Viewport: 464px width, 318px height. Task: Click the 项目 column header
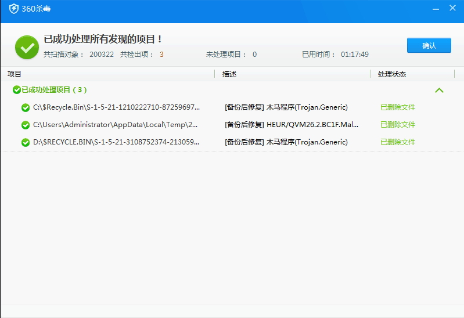click(x=14, y=74)
